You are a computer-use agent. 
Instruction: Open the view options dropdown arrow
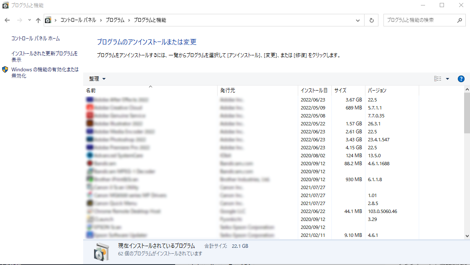(447, 79)
